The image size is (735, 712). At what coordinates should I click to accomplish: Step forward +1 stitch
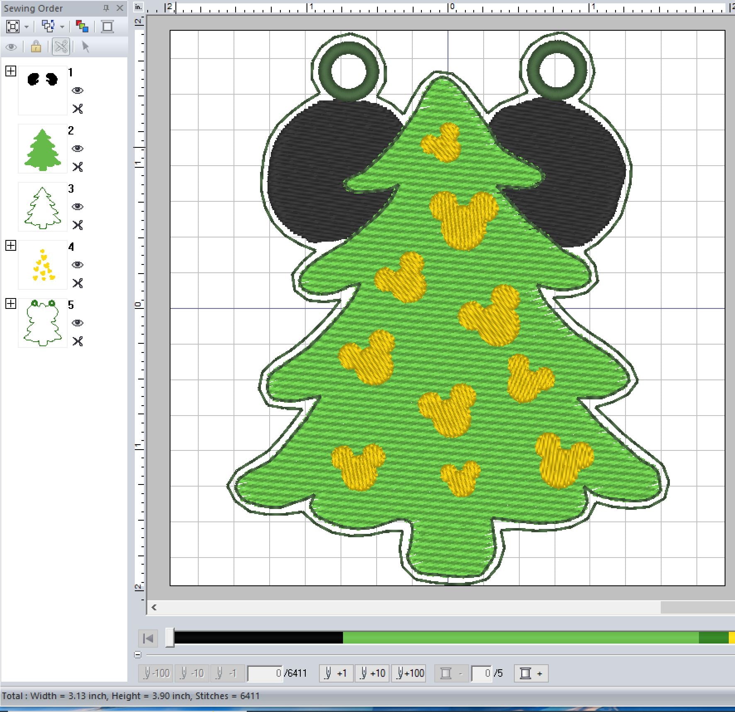(x=336, y=673)
